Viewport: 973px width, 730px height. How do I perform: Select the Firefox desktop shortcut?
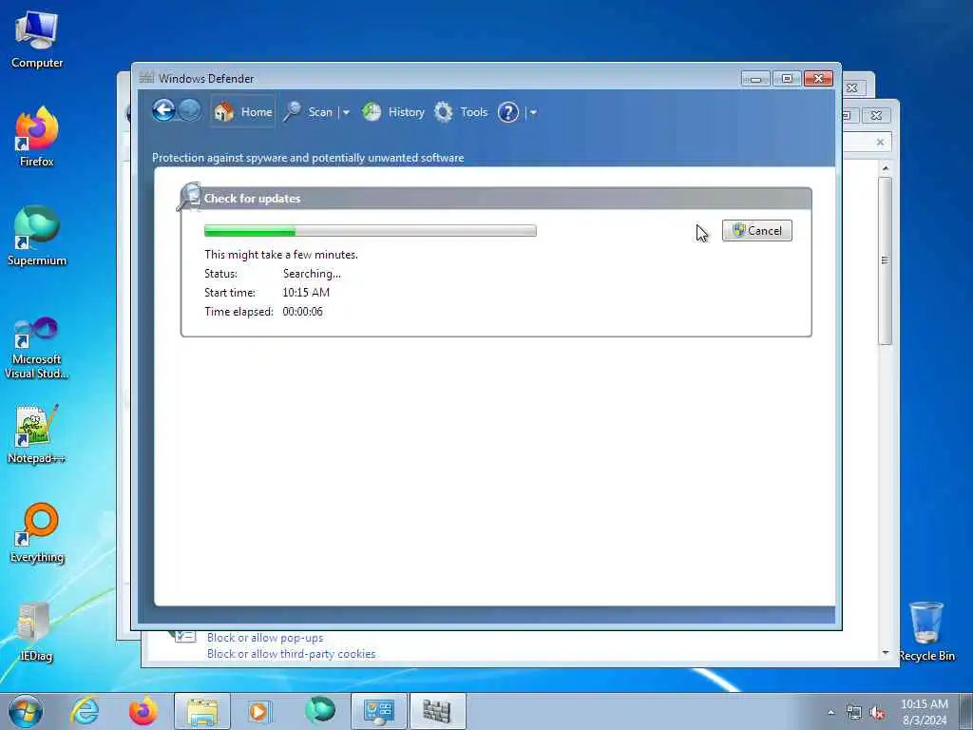[x=37, y=137]
